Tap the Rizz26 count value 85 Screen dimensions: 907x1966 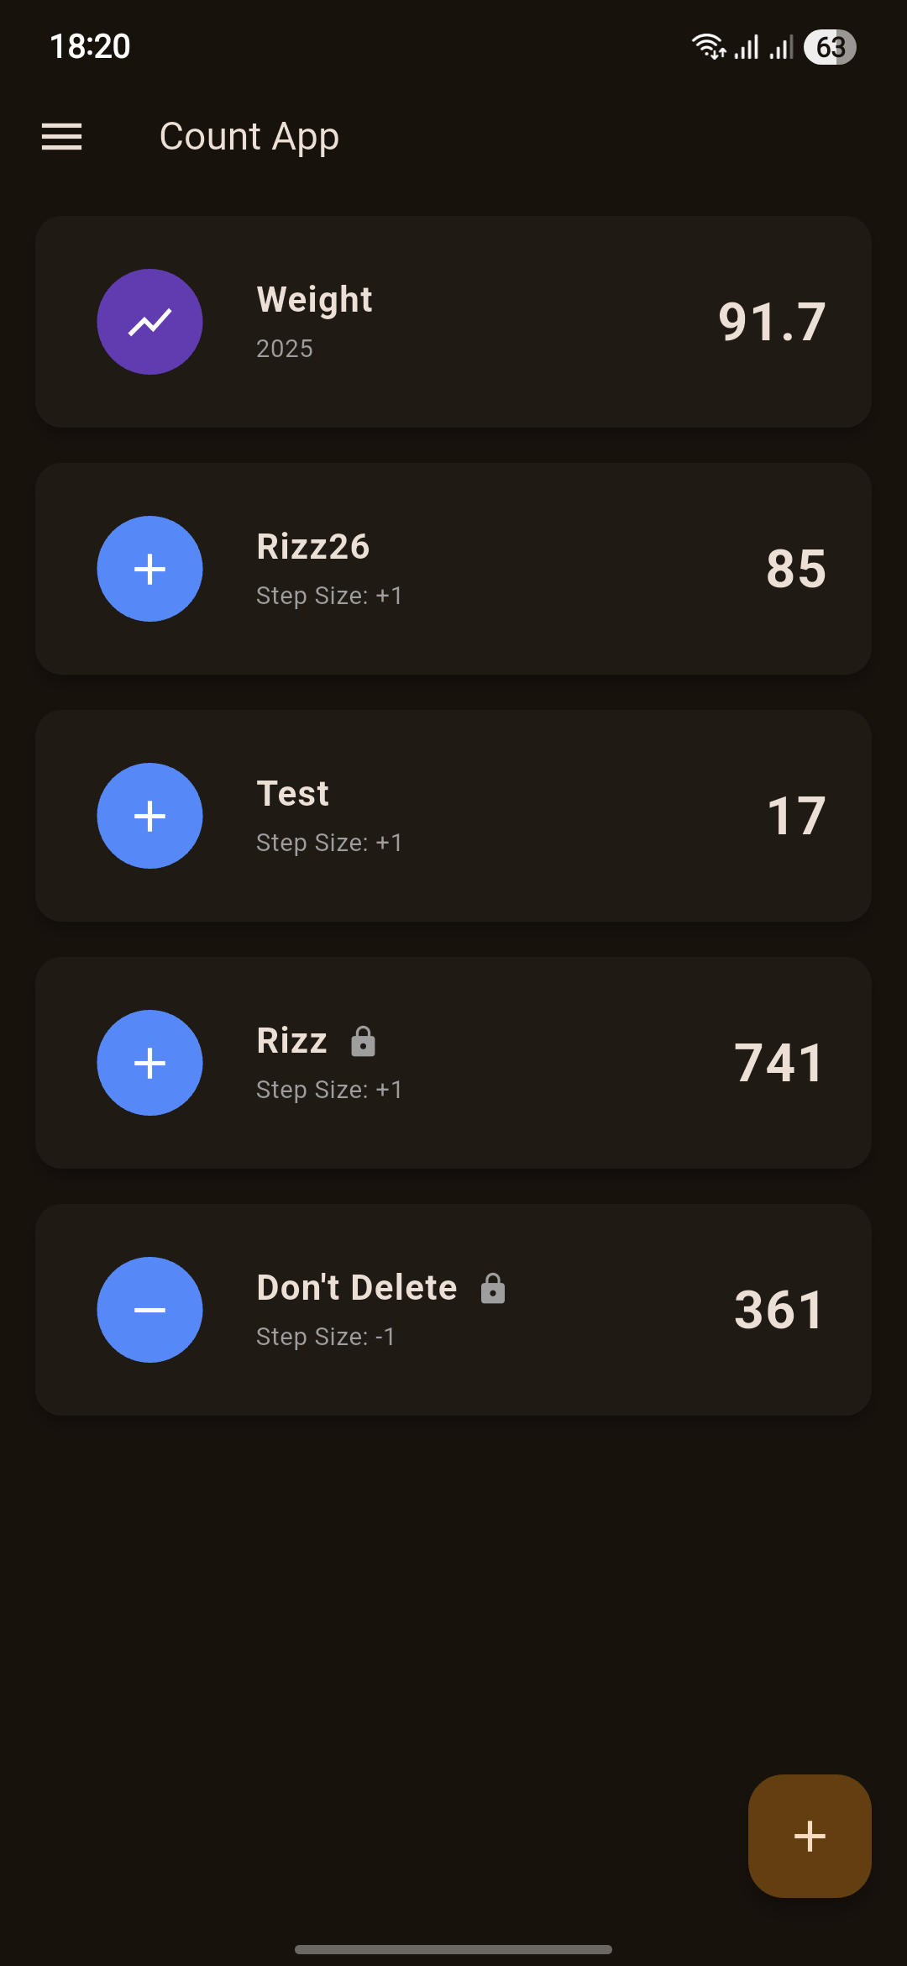pos(795,569)
